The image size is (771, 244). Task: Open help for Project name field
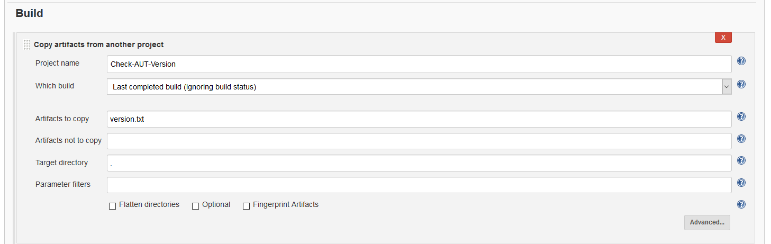click(x=741, y=61)
